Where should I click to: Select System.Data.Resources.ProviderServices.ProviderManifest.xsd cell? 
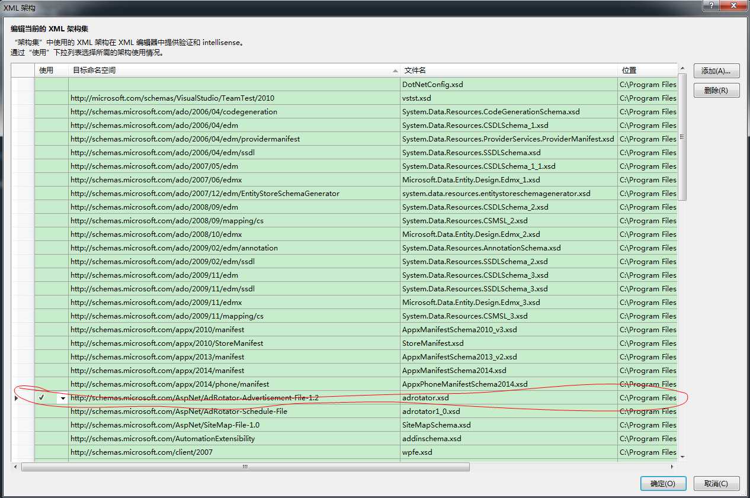509,139
